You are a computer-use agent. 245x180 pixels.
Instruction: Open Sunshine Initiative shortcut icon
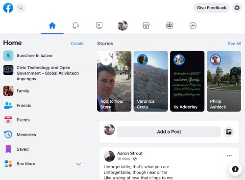[8, 56]
